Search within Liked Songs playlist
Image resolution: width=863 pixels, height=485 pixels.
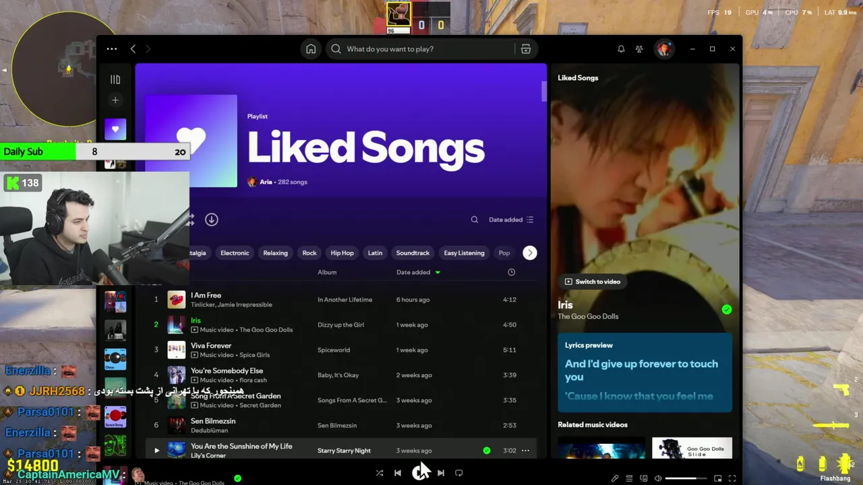point(475,220)
